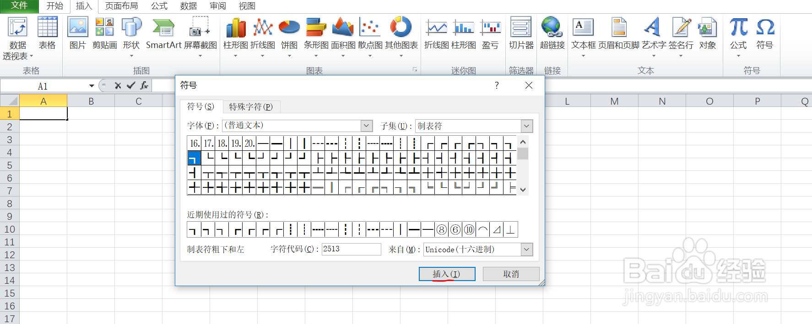Viewport: 812px width, 324px height.
Task: Click the help question mark in the symbol dialog
Action: pyautogui.click(x=497, y=85)
